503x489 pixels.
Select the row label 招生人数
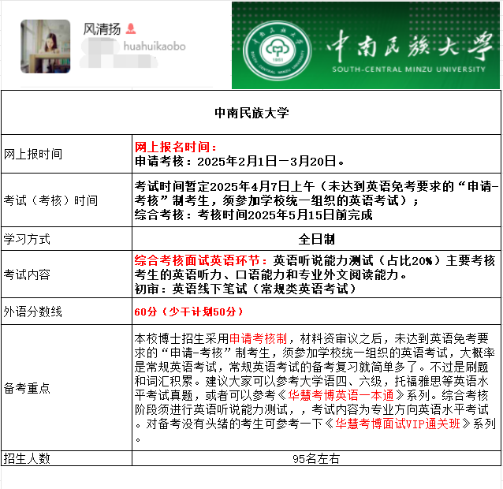(x=27, y=458)
